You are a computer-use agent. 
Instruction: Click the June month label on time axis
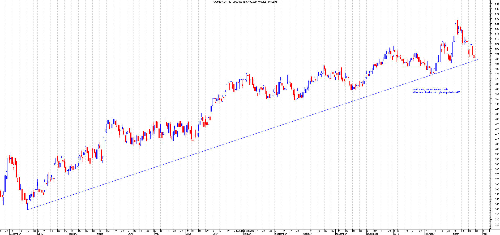tap(188, 234)
